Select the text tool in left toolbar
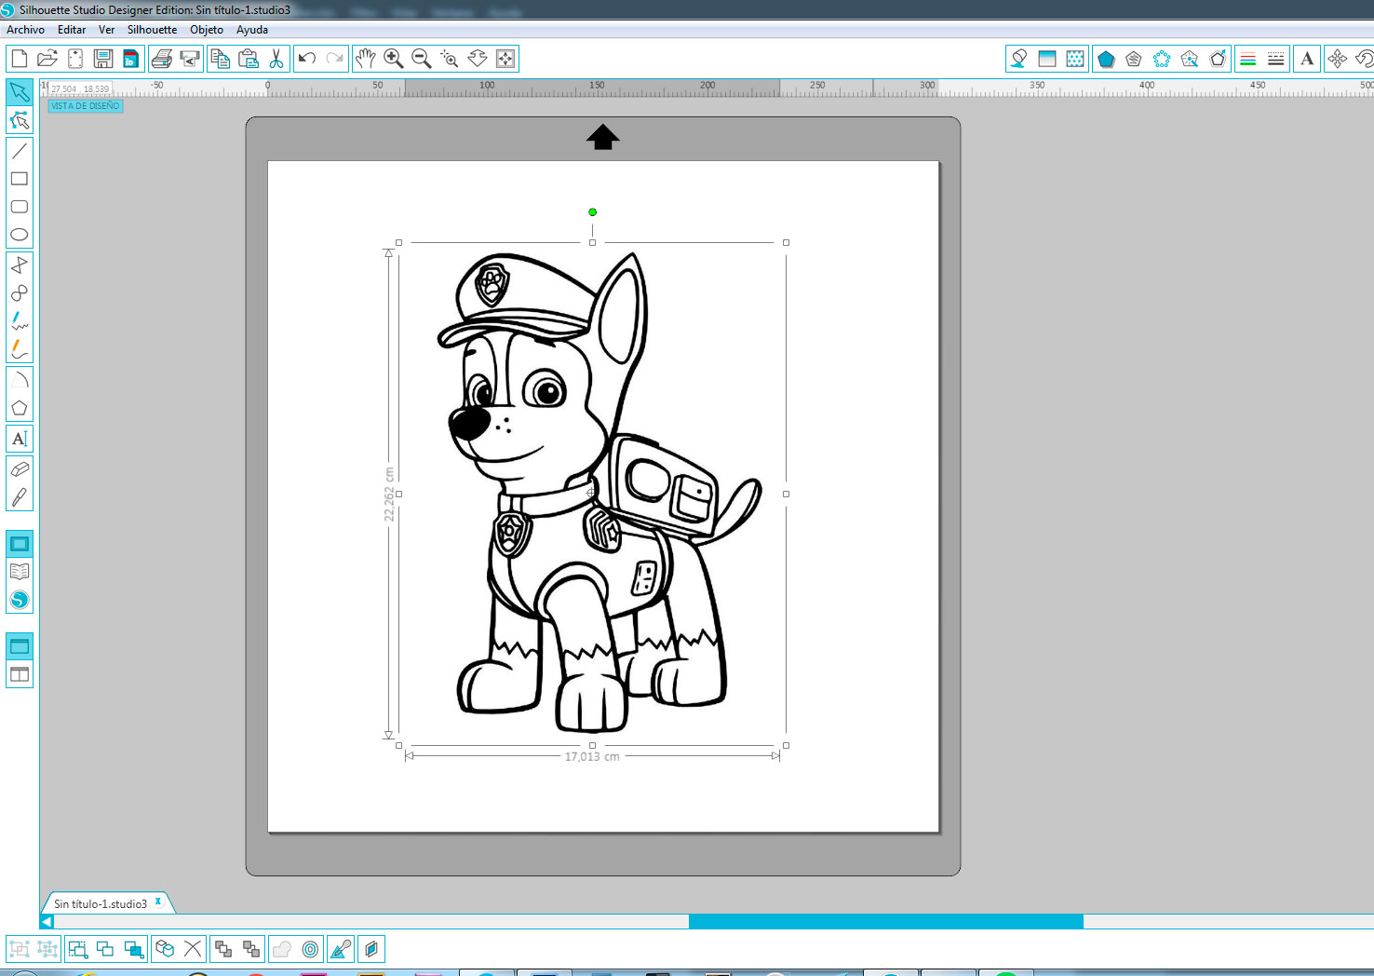 pyautogui.click(x=20, y=439)
